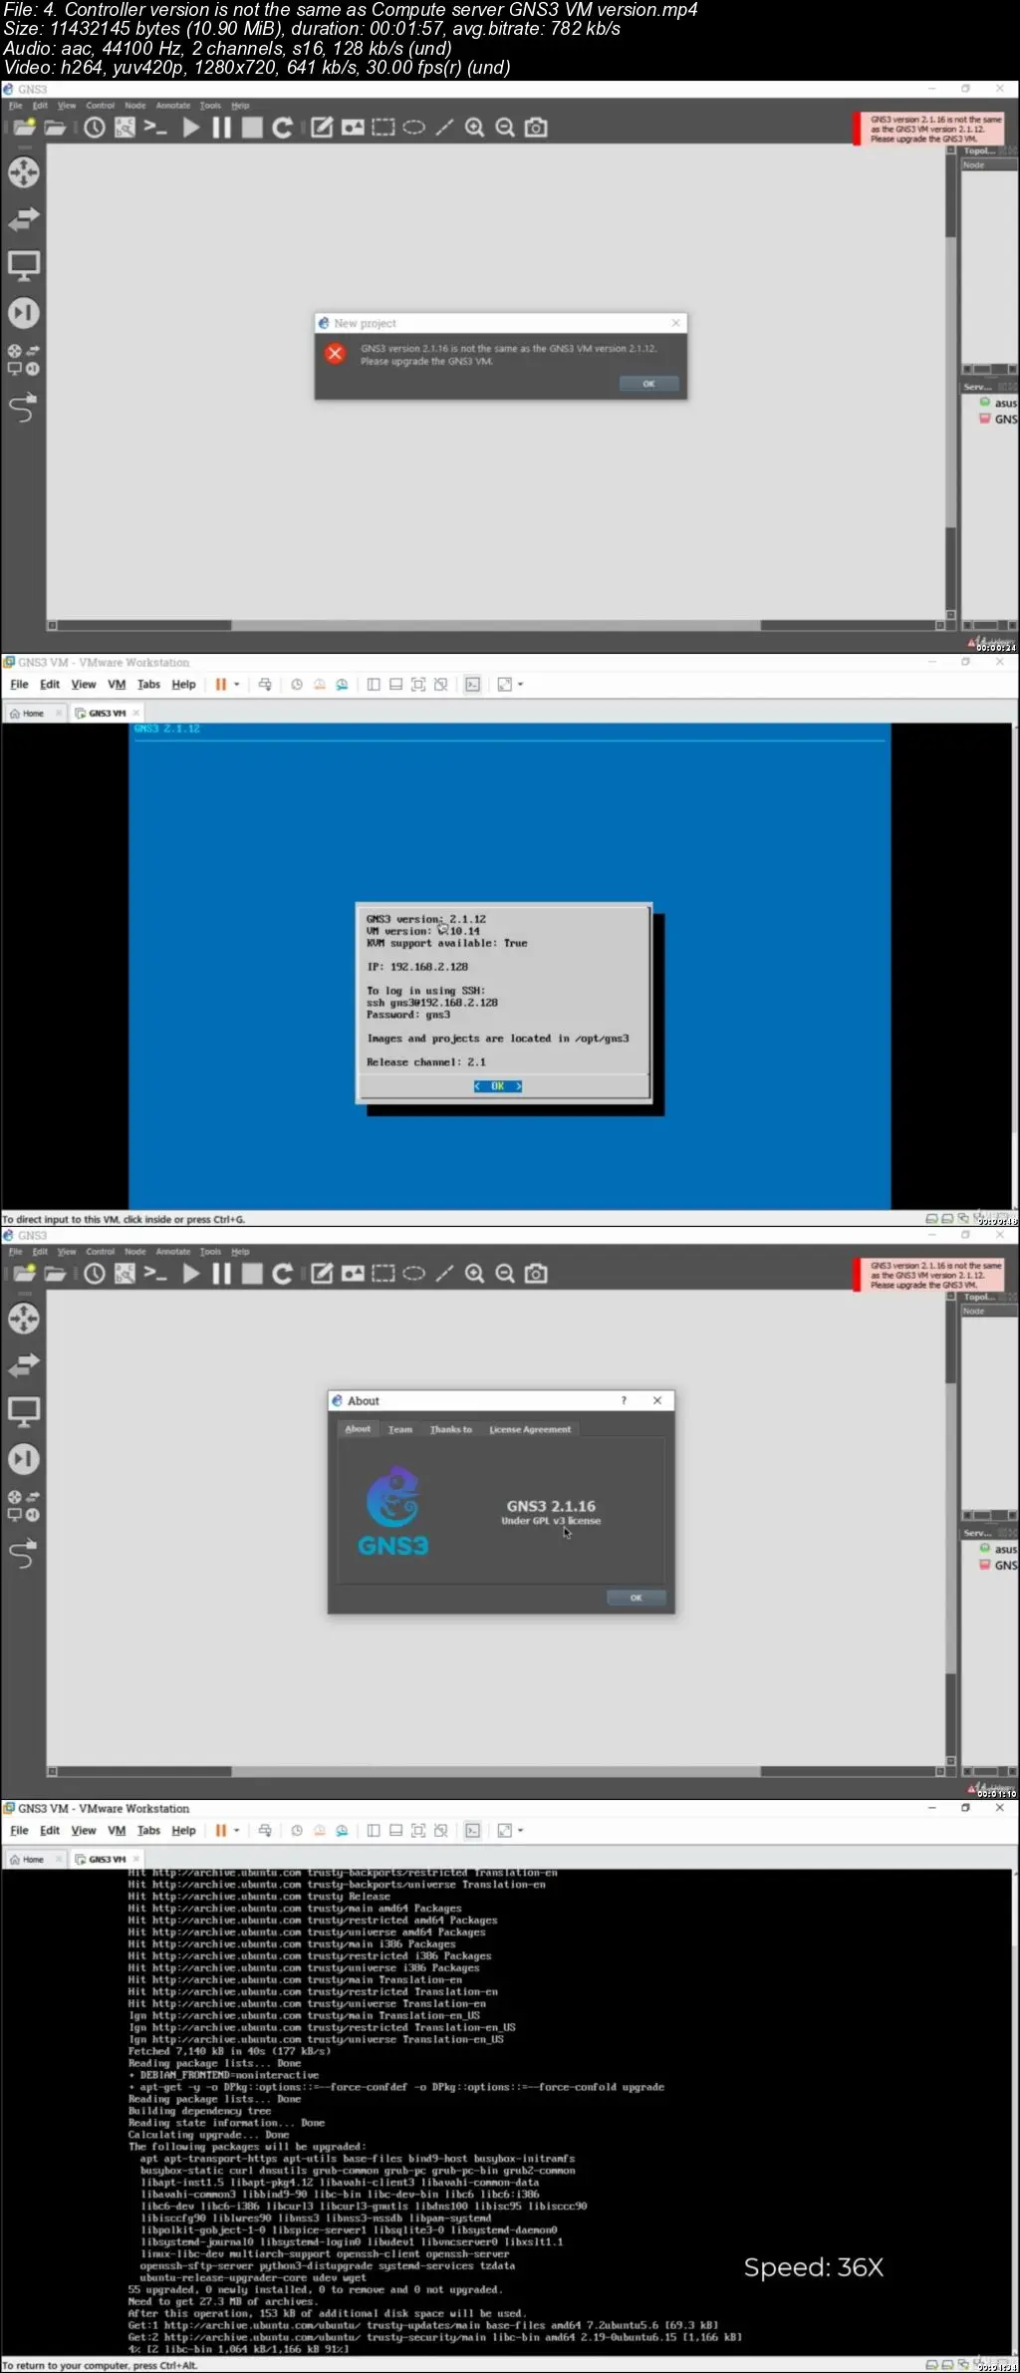Click OK in the About GNS3 dialog
The image size is (1020, 2373).
click(x=636, y=1598)
